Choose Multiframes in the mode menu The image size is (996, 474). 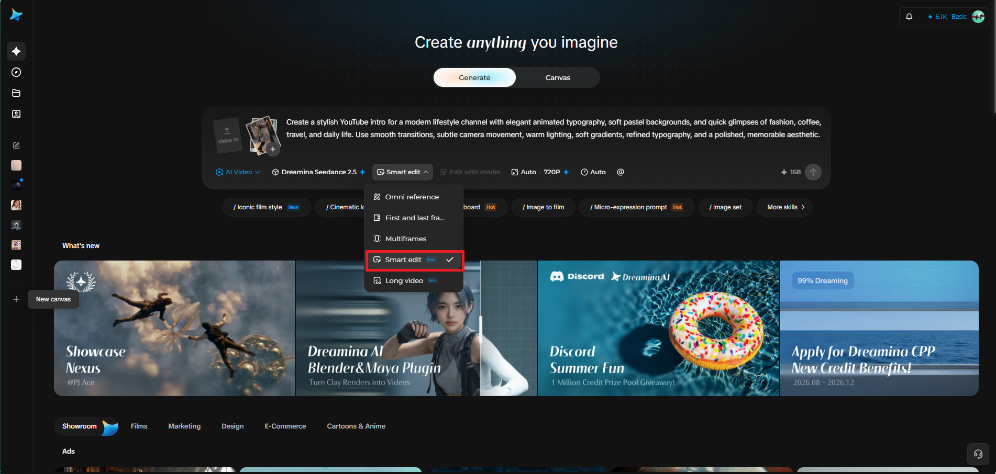coord(414,239)
